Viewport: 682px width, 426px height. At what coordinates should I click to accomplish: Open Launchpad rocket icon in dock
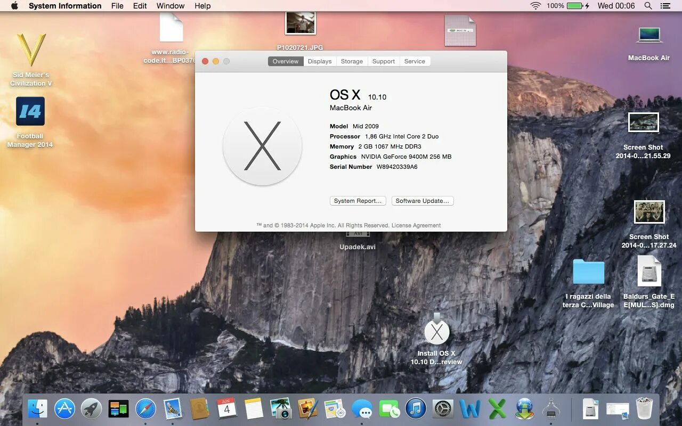pyautogui.click(x=92, y=409)
